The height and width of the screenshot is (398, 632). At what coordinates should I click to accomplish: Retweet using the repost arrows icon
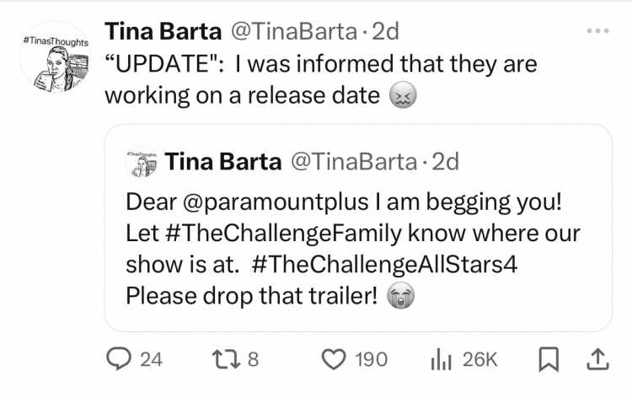226,359
